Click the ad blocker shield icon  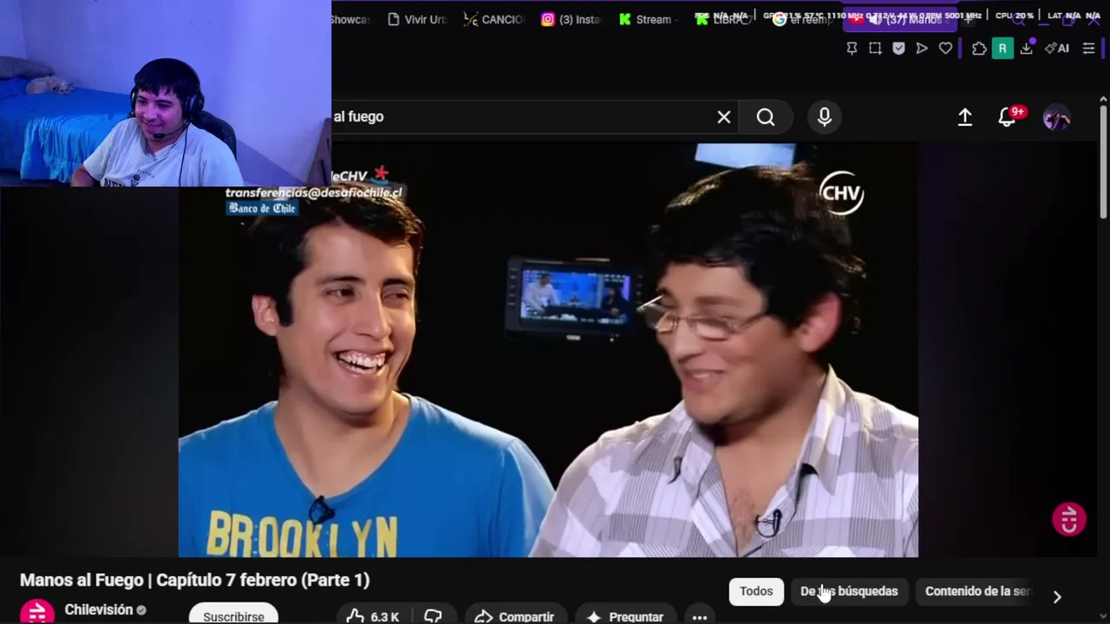[x=898, y=49]
